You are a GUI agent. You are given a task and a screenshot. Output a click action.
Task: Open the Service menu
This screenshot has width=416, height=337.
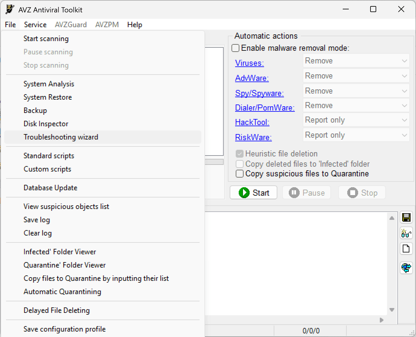(35, 25)
